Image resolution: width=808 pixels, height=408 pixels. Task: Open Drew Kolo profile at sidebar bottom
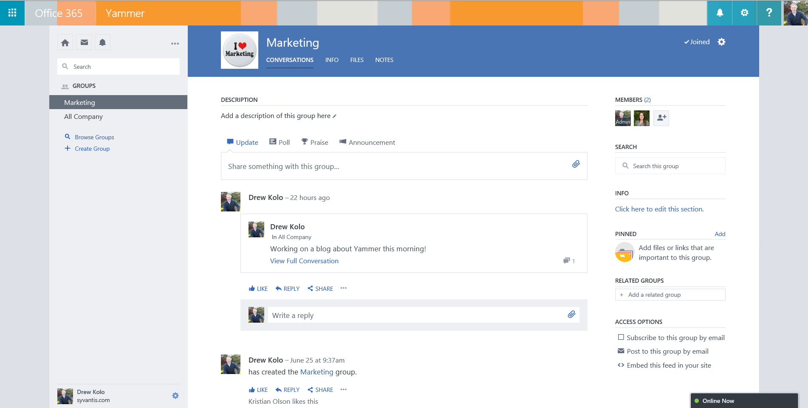pos(91,392)
